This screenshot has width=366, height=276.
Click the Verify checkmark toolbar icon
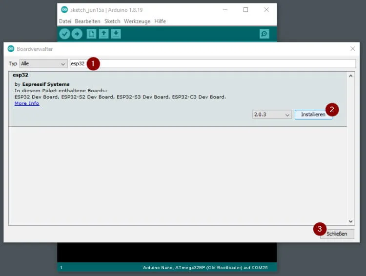64,34
